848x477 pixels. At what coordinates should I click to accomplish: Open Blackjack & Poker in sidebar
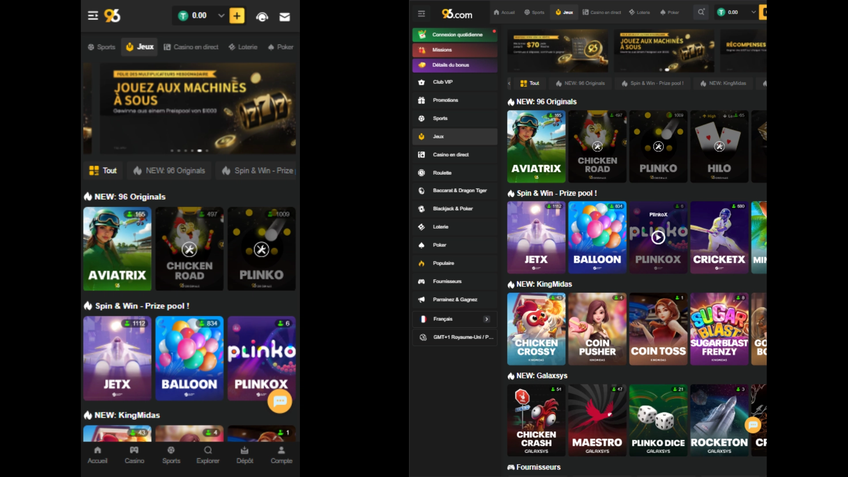tap(455, 209)
